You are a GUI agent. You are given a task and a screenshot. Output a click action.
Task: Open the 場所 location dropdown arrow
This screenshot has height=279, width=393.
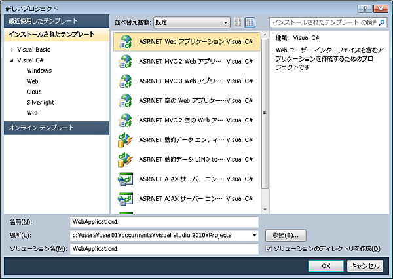(x=254, y=235)
